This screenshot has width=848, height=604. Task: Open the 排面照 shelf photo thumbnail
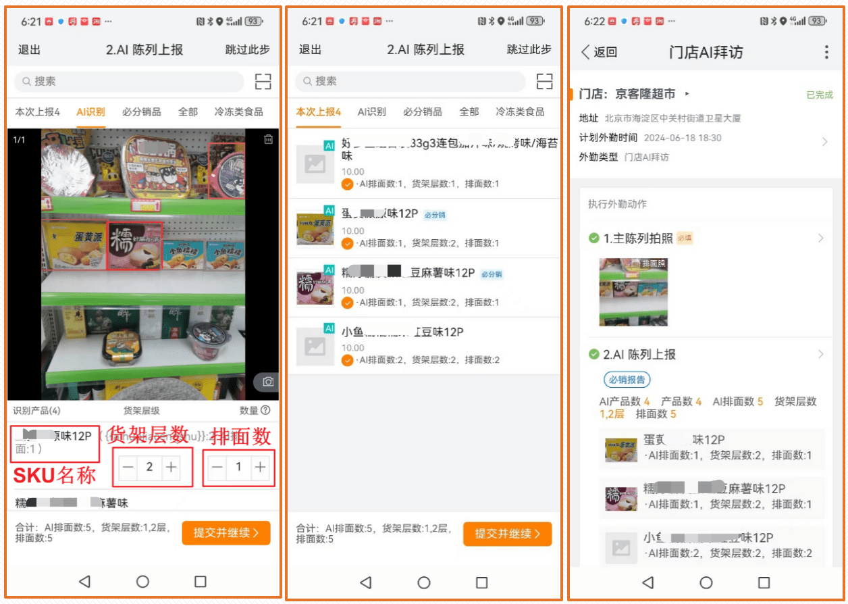633,291
